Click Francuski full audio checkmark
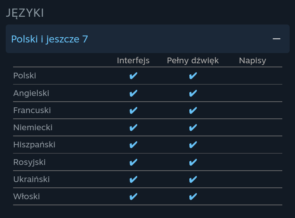 pyautogui.click(x=193, y=110)
